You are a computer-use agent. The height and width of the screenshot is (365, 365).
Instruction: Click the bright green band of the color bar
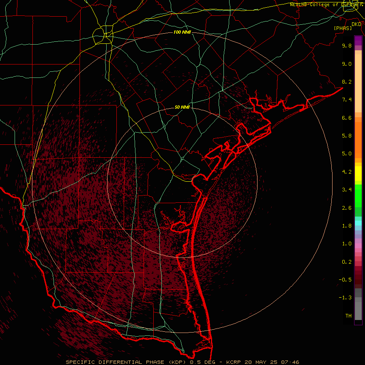pos(358,196)
